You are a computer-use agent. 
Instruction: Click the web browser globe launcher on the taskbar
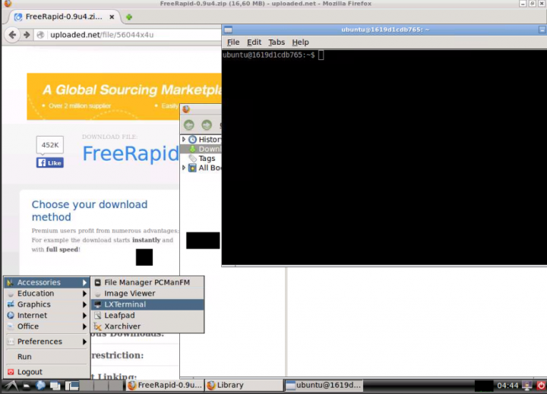pyautogui.click(x=40, y=386)
